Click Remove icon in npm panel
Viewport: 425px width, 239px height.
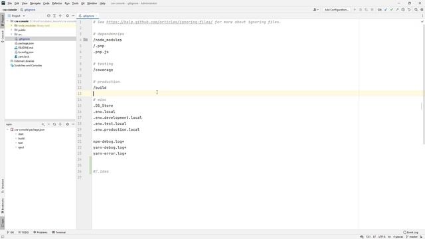click(x=48, y=124)
